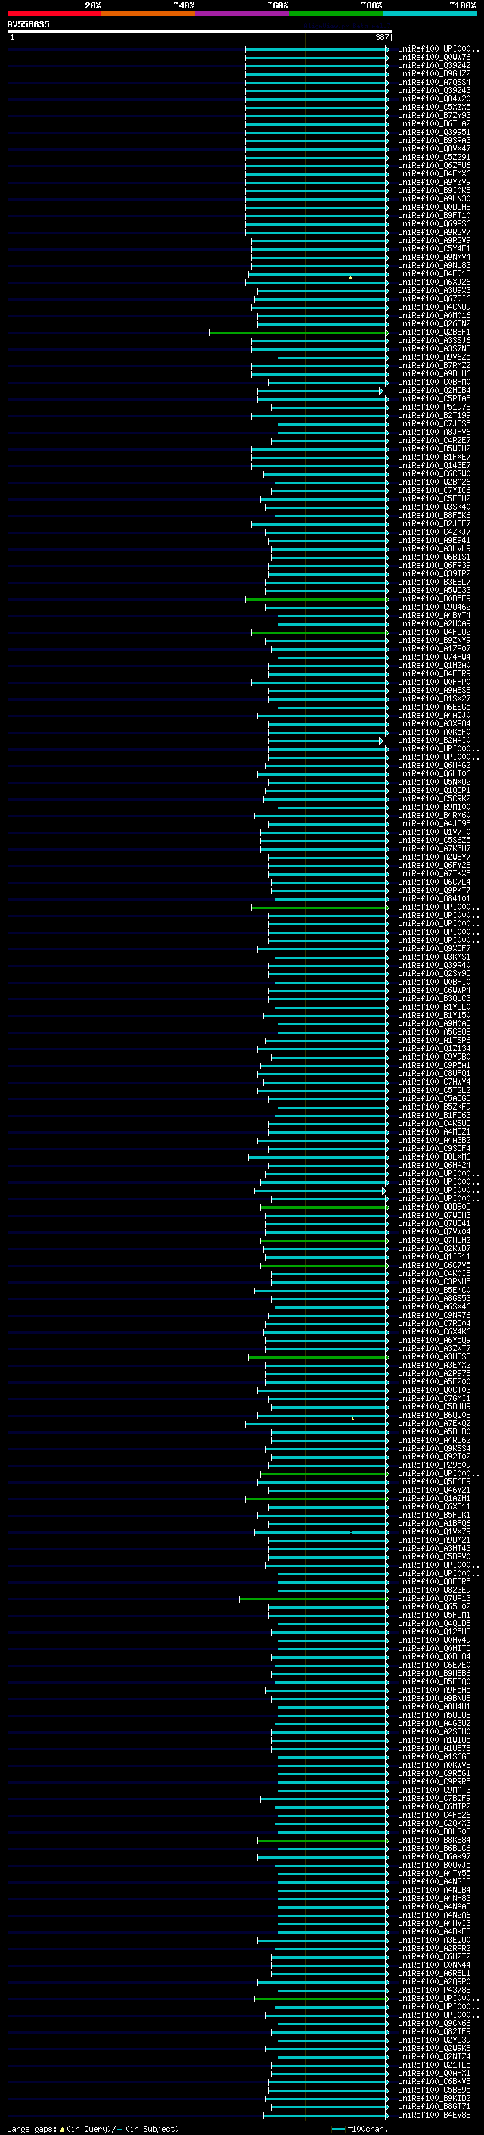484x2135 pixels.
Task: Select the UniRef100_A7EKQ2 label
Action: (434, 1423)
